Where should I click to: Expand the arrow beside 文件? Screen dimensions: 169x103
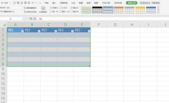click(10, 3)
